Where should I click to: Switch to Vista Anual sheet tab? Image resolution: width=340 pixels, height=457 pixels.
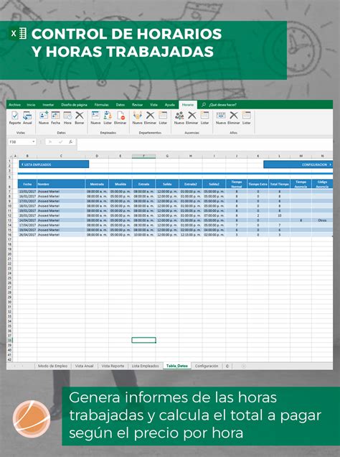point(85,366)
